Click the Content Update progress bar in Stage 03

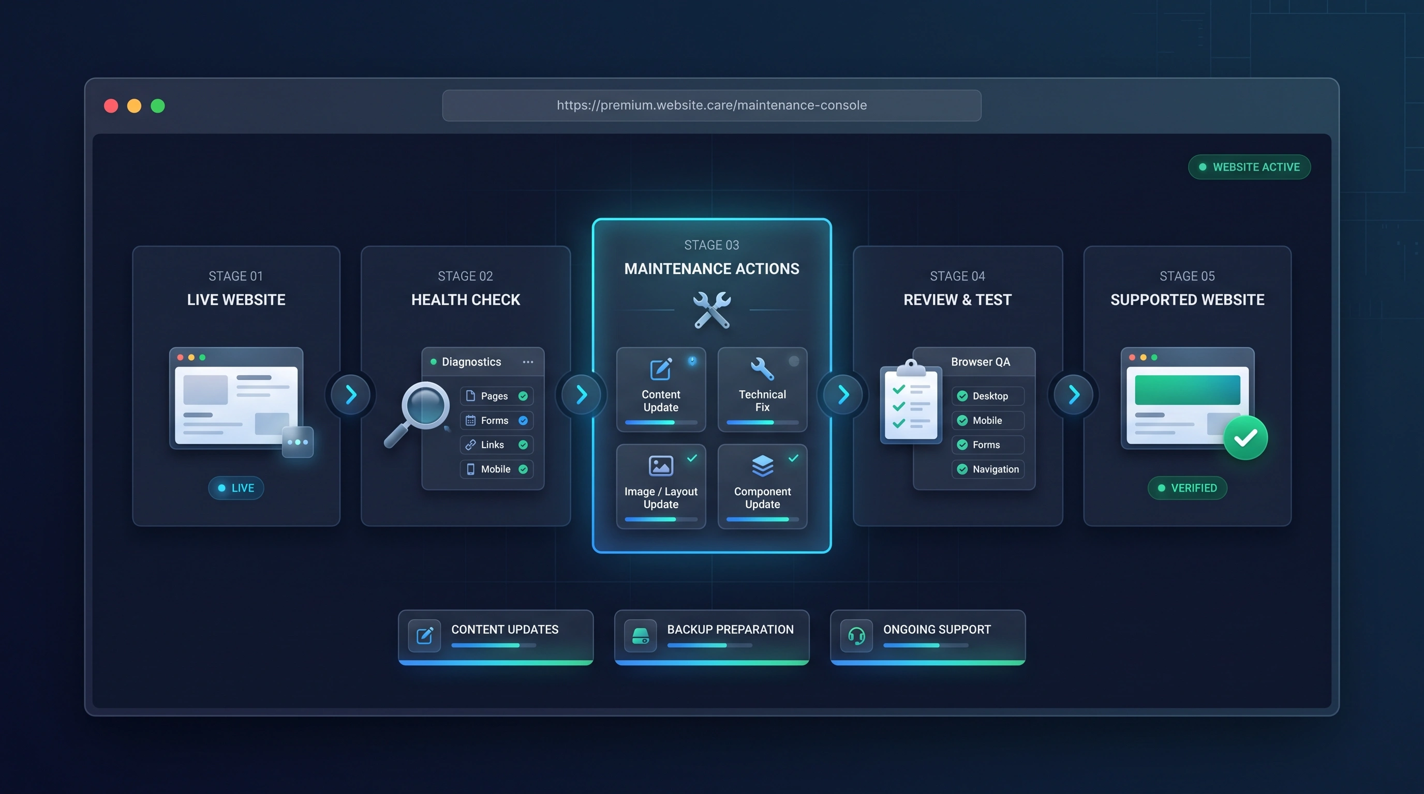[661, 422]
